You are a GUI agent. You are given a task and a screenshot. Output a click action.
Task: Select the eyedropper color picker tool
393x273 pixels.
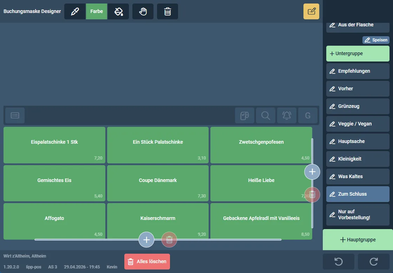point(75,11)
